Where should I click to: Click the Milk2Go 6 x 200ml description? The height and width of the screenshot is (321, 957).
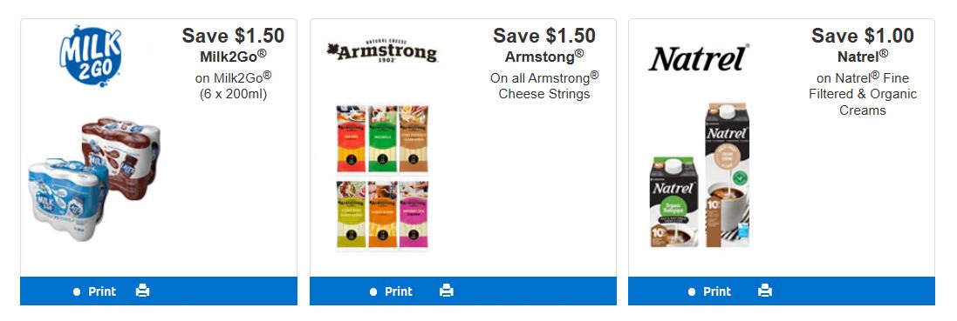tap(233, 86)
